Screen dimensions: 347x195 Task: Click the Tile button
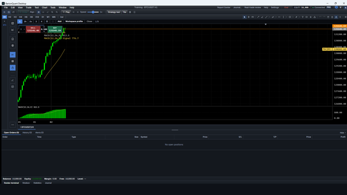[125, 12]
